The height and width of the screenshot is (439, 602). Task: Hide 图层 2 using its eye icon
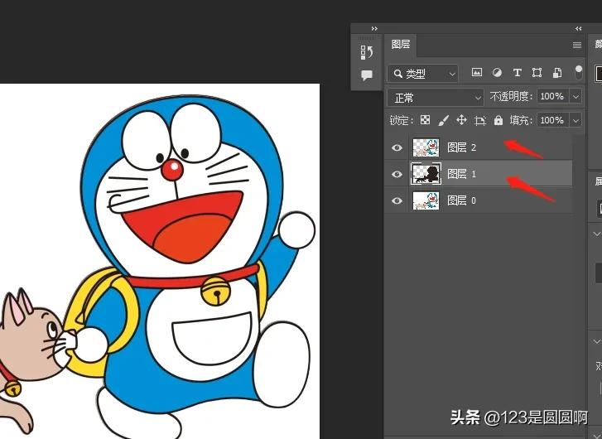(x=397, y=147)
